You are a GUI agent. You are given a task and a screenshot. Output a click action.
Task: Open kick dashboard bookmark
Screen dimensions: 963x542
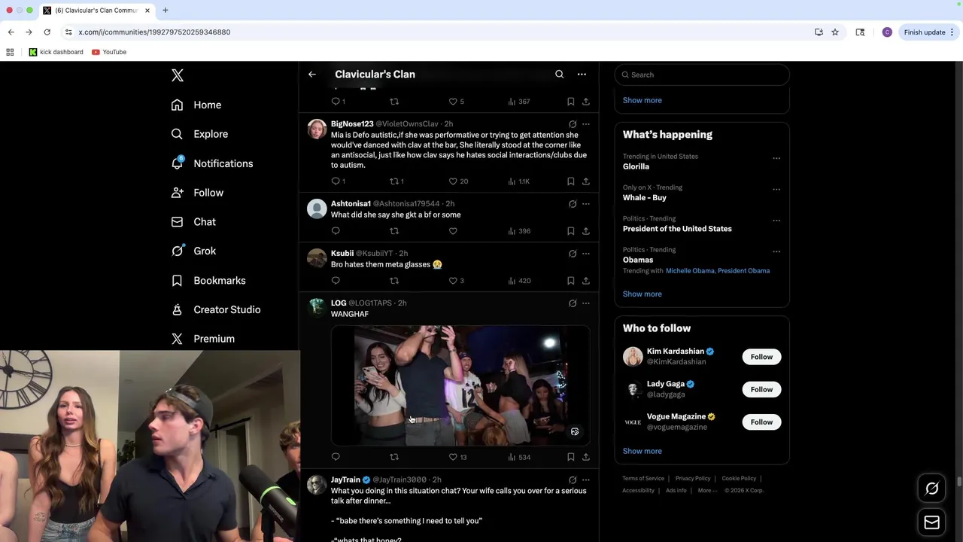pos(56,52)
